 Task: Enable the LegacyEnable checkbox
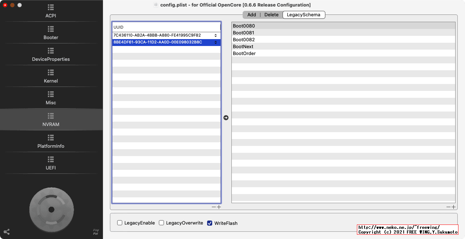click(119, 223)
